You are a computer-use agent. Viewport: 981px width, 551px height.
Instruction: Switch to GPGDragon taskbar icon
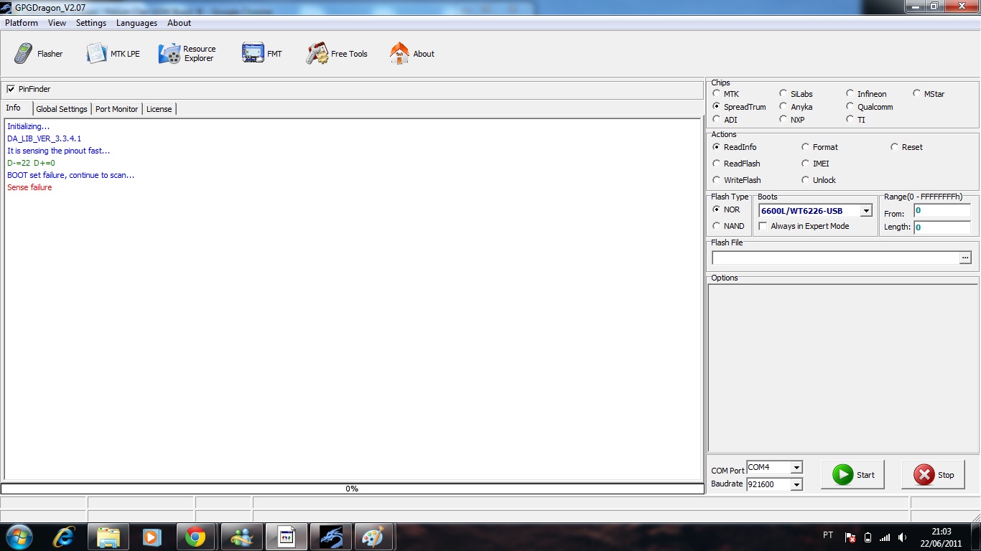[330, 537]
